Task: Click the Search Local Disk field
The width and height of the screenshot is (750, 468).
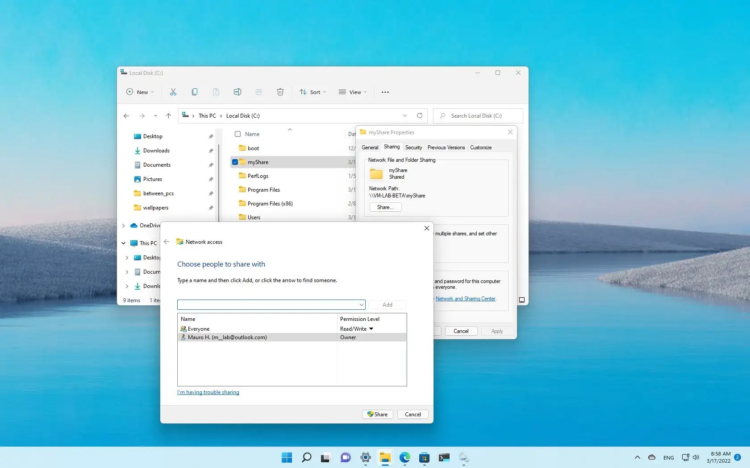Action: (478, 115)
